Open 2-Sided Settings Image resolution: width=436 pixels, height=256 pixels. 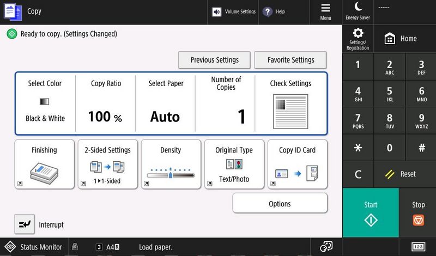107,164
